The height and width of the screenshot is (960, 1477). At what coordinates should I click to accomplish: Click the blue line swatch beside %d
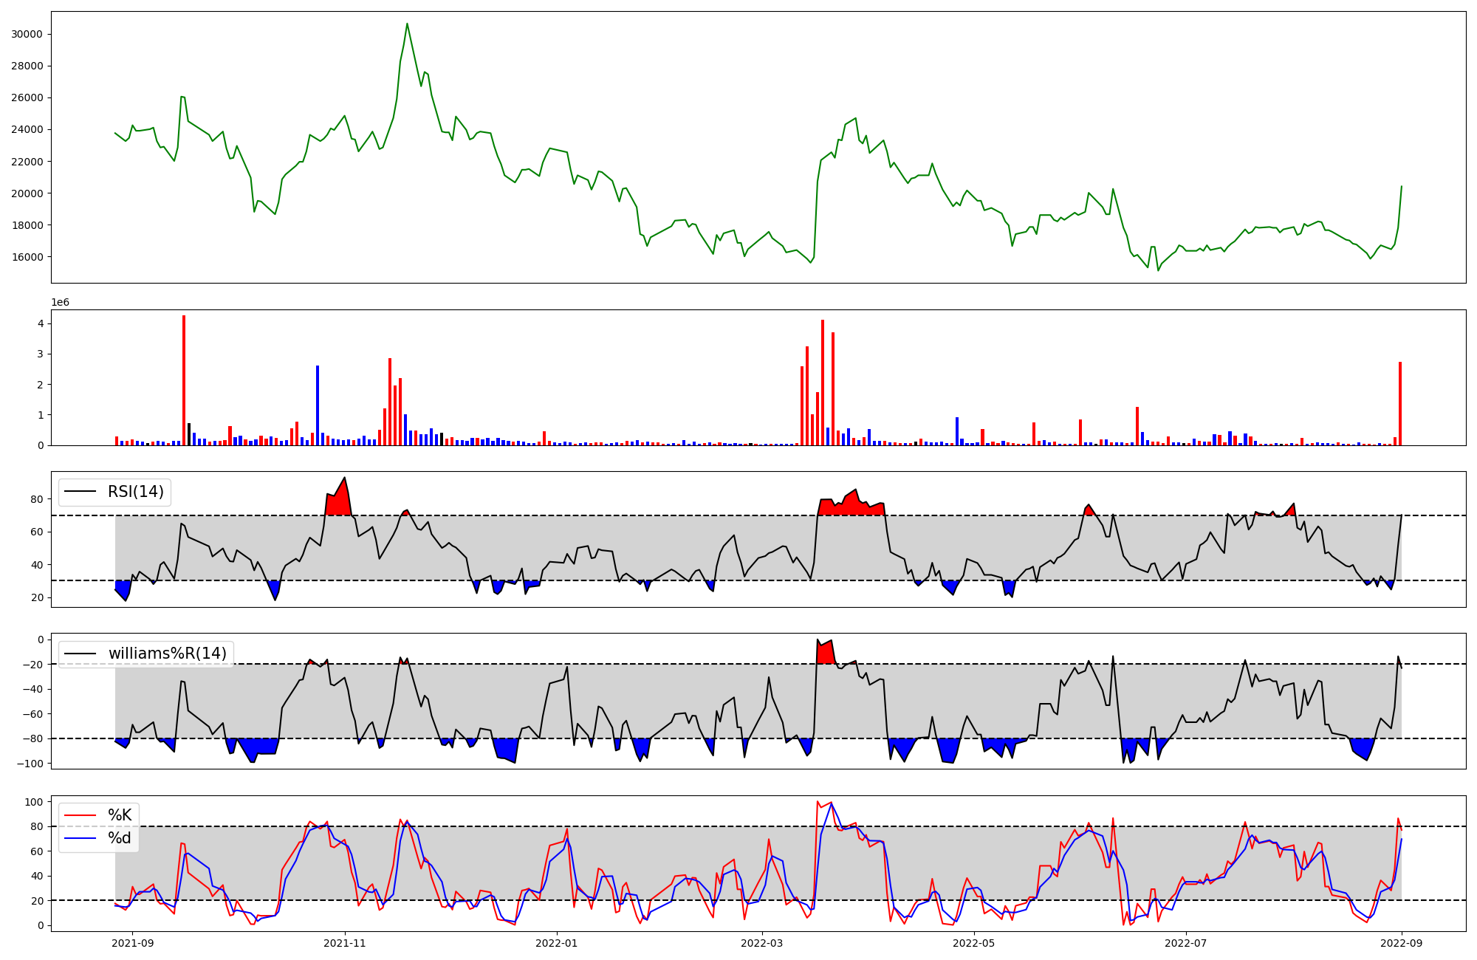click(x=80, y=838)
